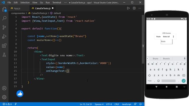This screenshot has width=189, height=106.
Task: Tap the m key on phone keyboard
Action: (x=178, y=75)
